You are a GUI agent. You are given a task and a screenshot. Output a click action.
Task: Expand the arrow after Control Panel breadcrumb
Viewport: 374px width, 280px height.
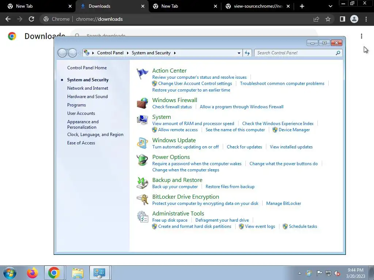pos(127,53)
